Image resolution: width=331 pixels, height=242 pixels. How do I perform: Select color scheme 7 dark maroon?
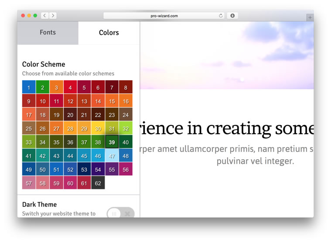112,87
